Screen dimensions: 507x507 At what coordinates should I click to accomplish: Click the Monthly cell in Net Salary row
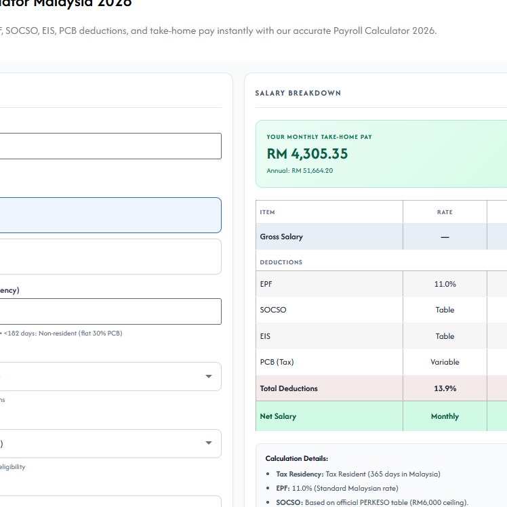pyautogui.click(x=445, y=416)
